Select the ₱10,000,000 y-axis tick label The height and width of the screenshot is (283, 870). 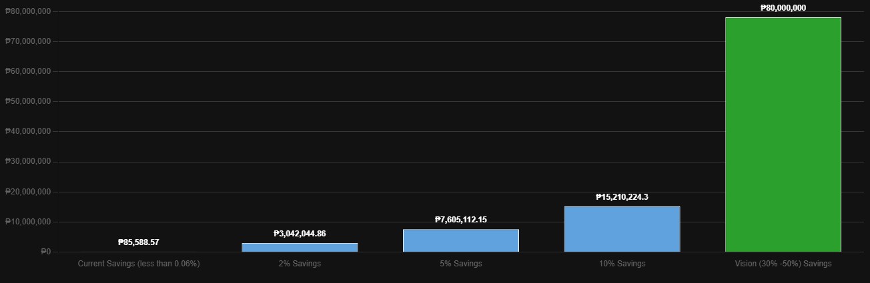point(28,222)
